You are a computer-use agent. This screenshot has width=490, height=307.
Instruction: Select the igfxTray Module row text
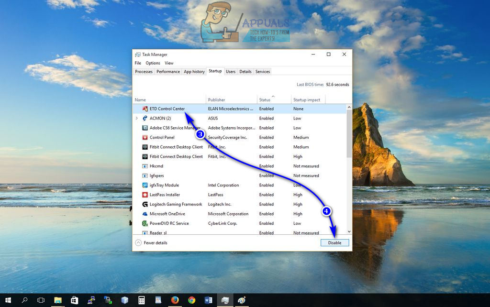coord(165,185)
